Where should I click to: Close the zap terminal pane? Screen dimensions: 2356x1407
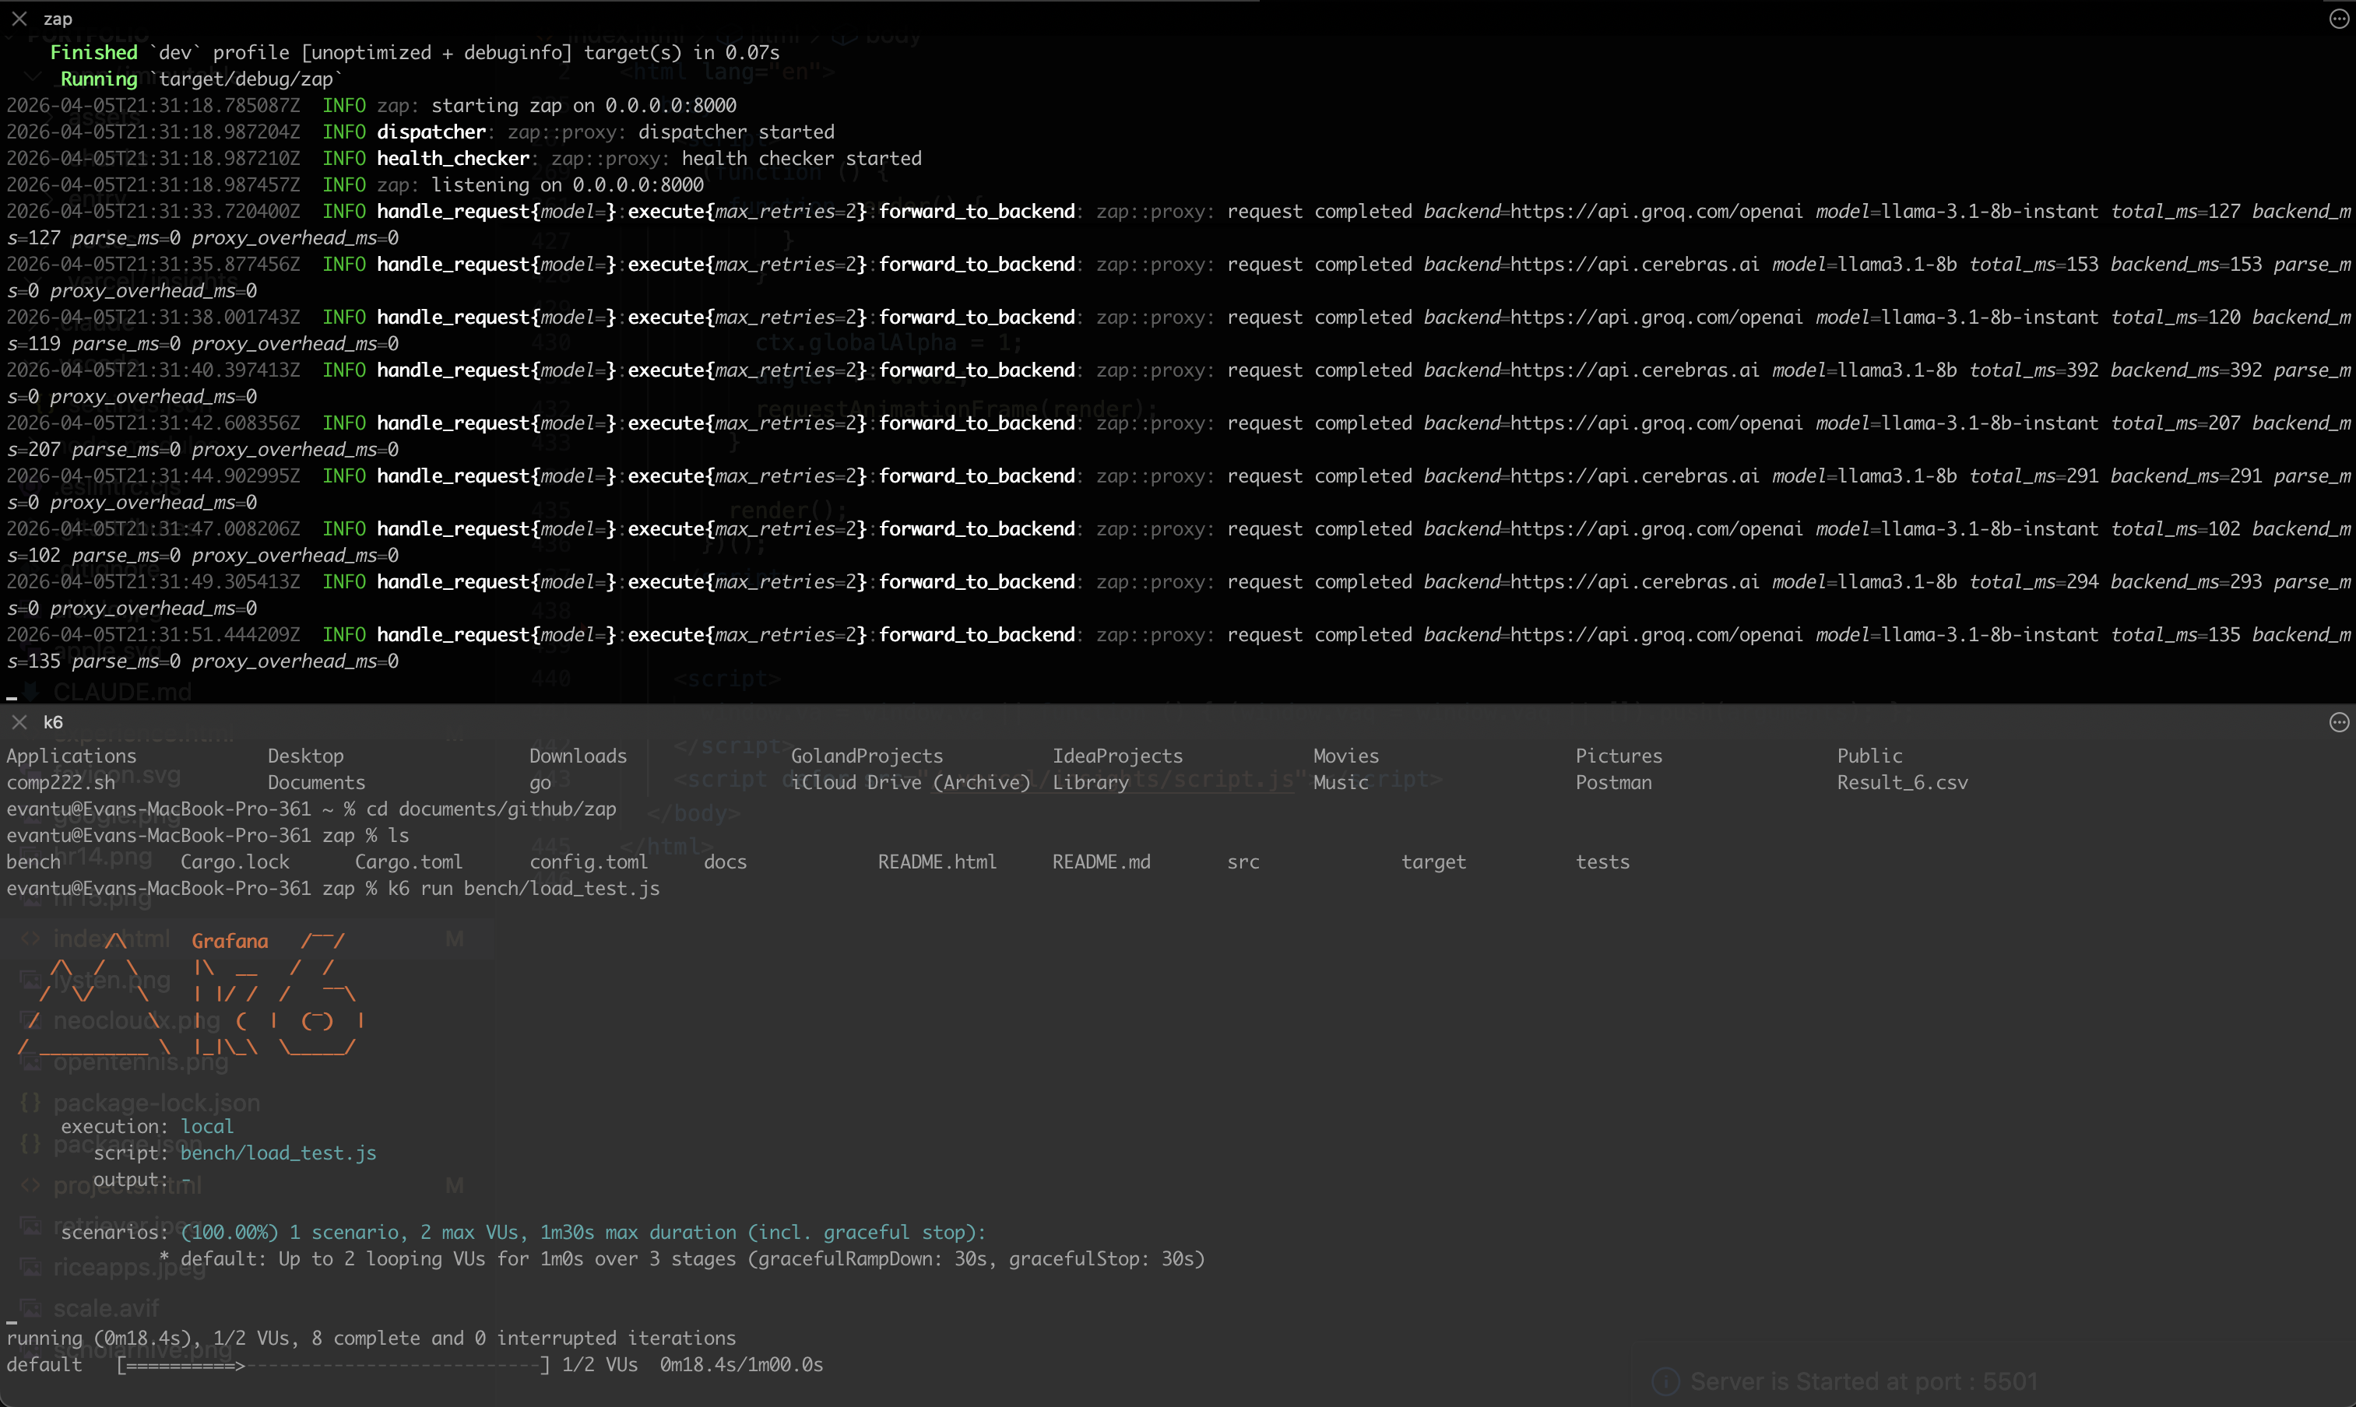coord(19,19)
